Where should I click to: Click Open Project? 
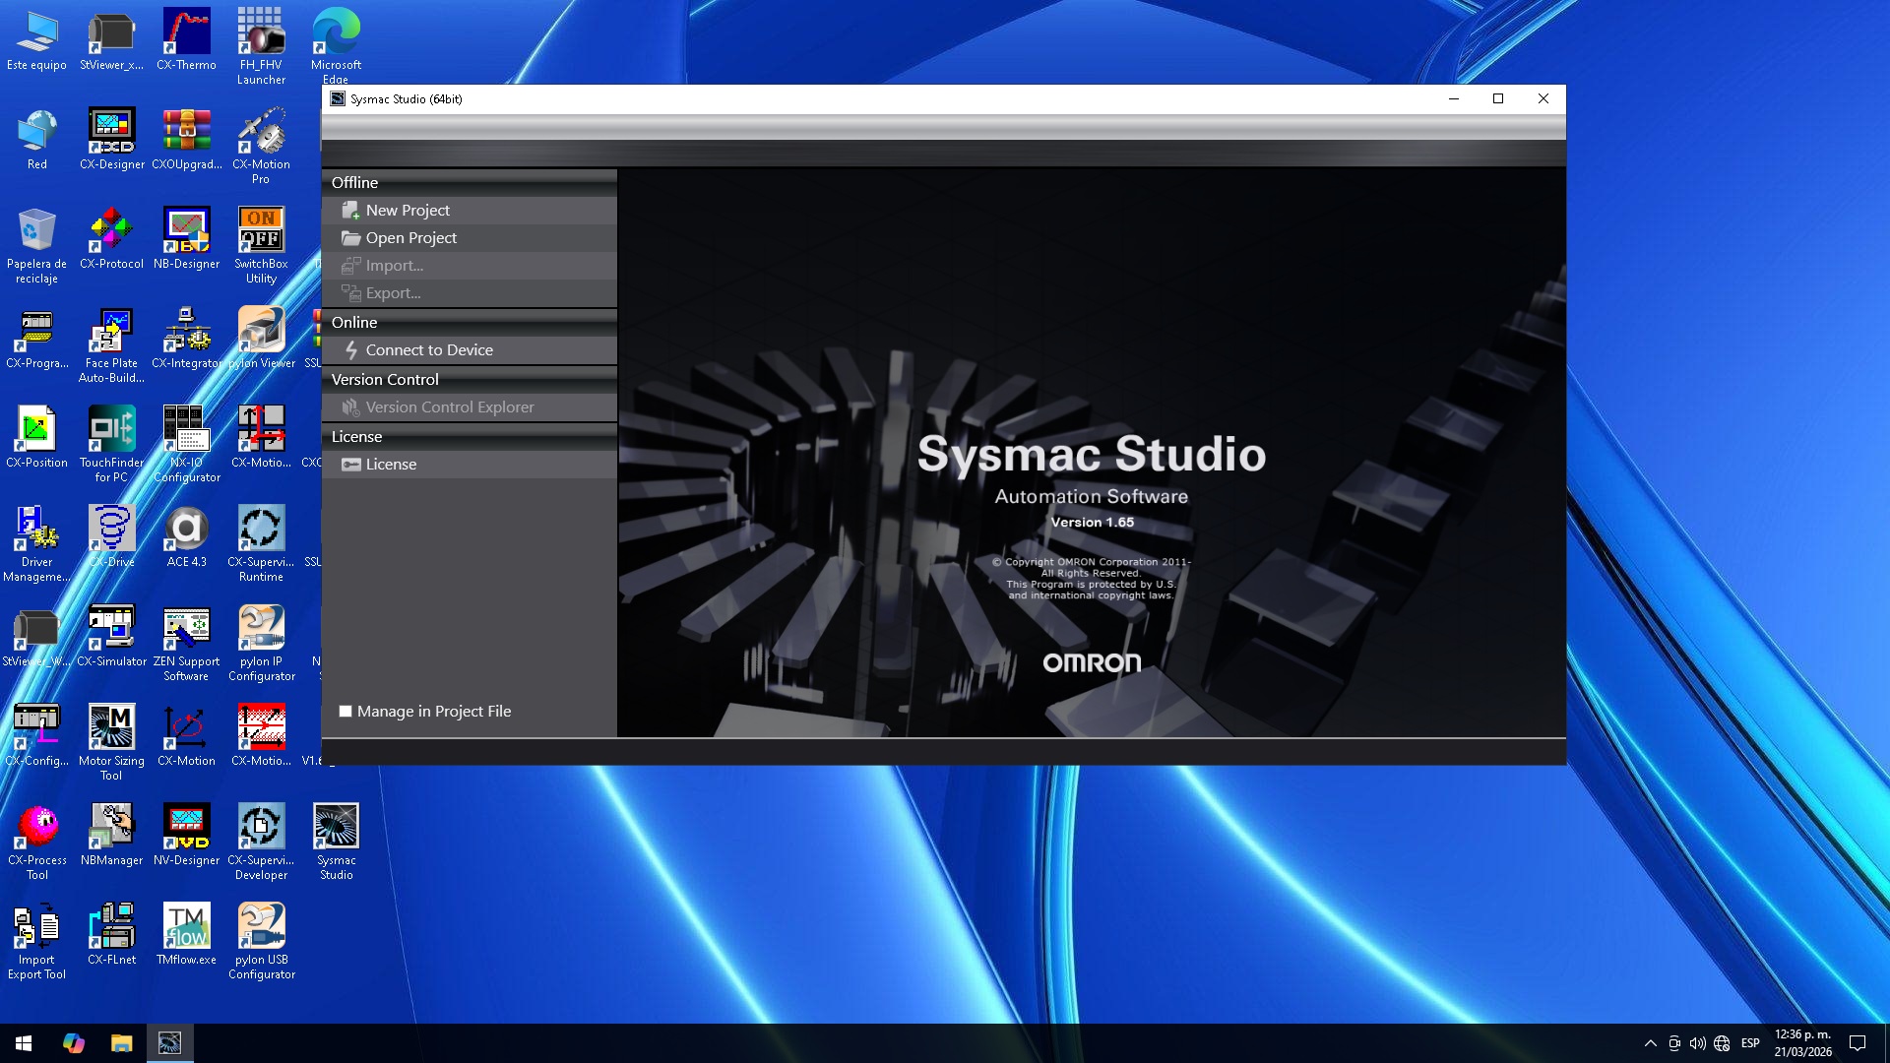411,237
